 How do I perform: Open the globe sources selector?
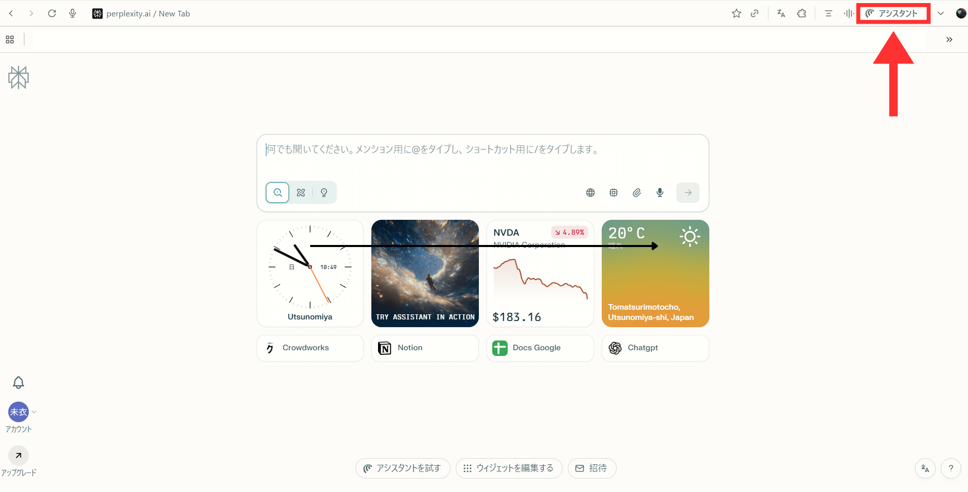tap(590, 193)
